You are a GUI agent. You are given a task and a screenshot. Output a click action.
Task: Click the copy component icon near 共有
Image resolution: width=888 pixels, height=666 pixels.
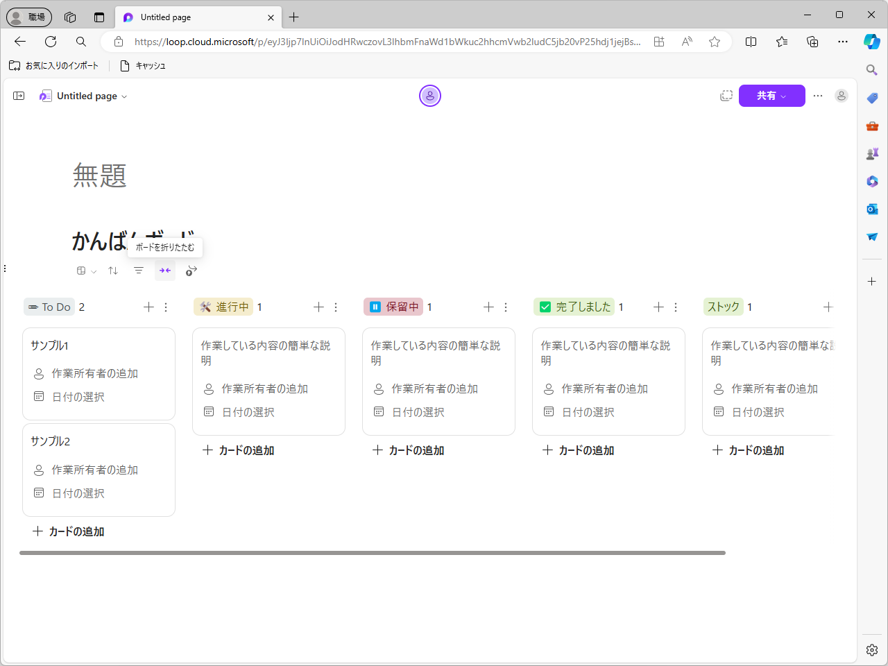coord(726,96)
